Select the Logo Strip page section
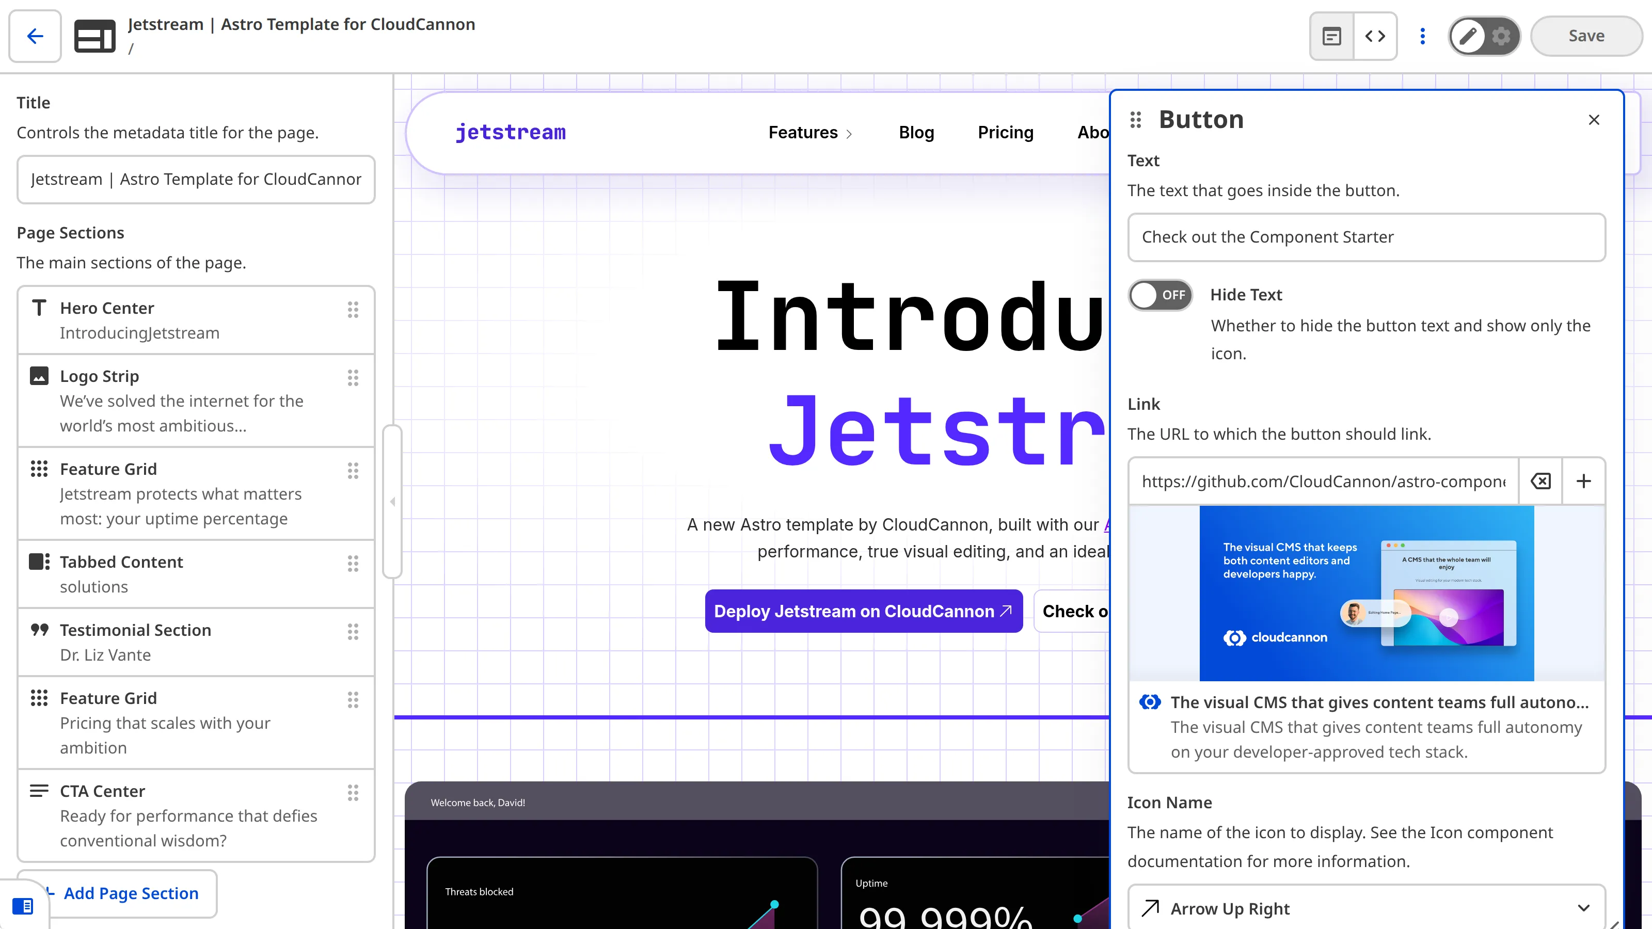Viewport: 1652px width, 929px height. pyautogui.click(x=196, y=401)
